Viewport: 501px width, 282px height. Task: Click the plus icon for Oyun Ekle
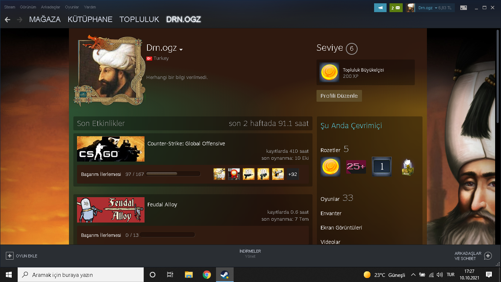(x=10, y=256)
